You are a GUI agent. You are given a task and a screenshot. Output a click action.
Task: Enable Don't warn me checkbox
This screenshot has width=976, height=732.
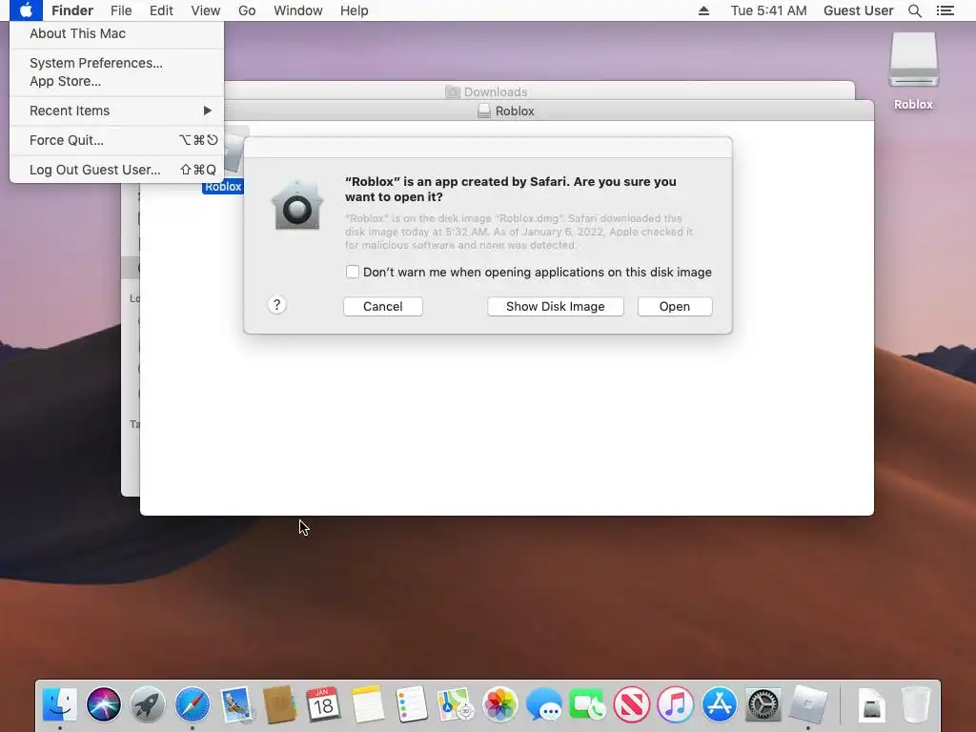[x=353, y=272]
